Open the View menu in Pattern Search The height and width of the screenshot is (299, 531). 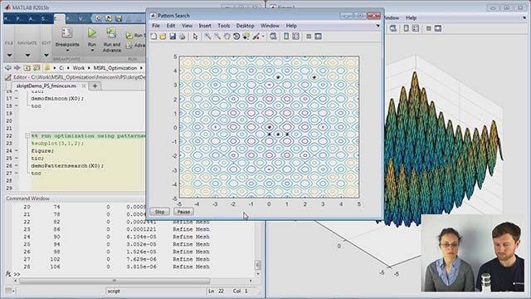[187, 26]
